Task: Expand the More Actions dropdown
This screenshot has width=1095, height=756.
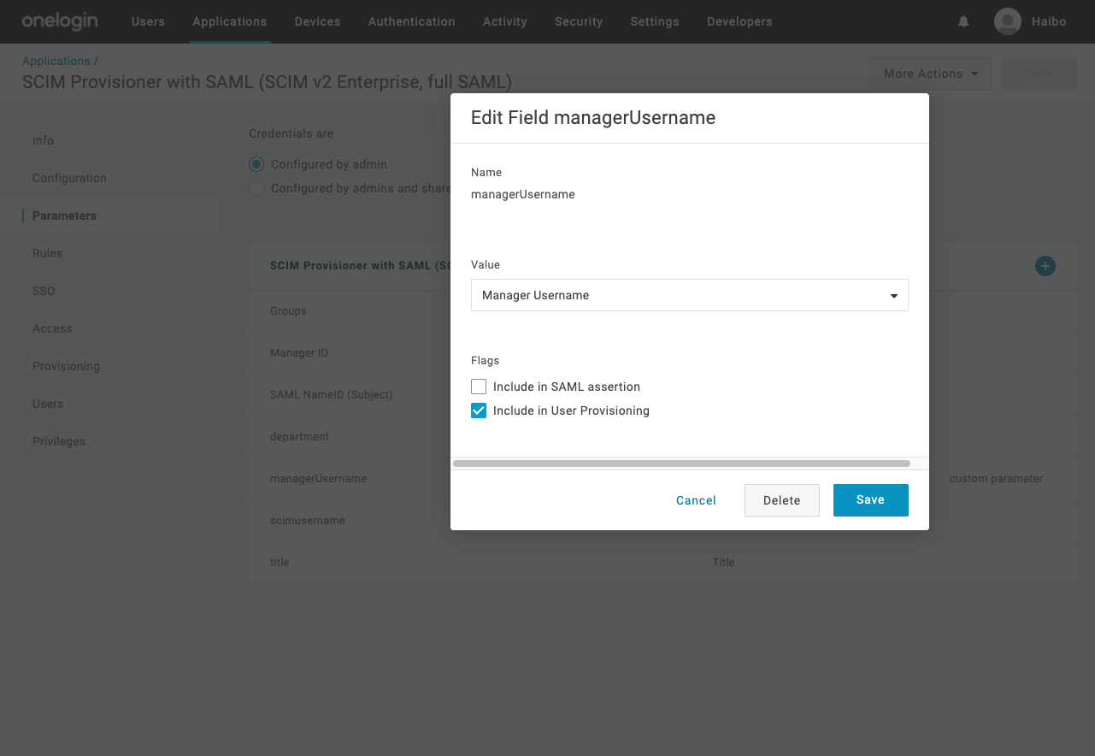Action: (930, 74)
